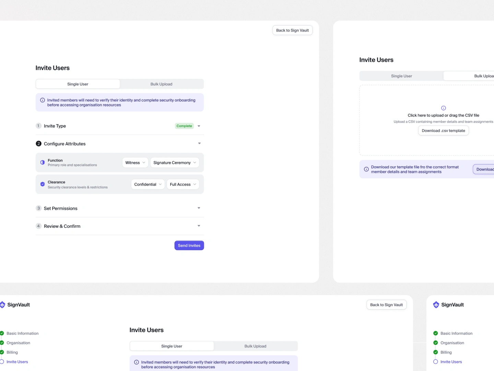The height and width of the screenshot is (371, 494).
Task: Expand the Review & Confirm section
Action: [x=199, y=226]
